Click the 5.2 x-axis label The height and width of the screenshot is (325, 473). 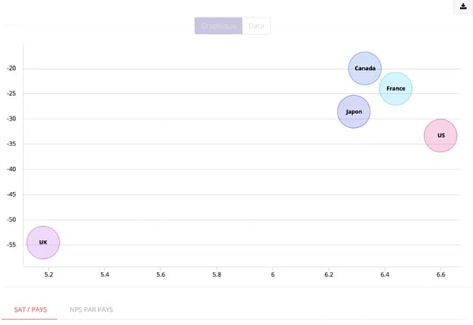[49, 275]
